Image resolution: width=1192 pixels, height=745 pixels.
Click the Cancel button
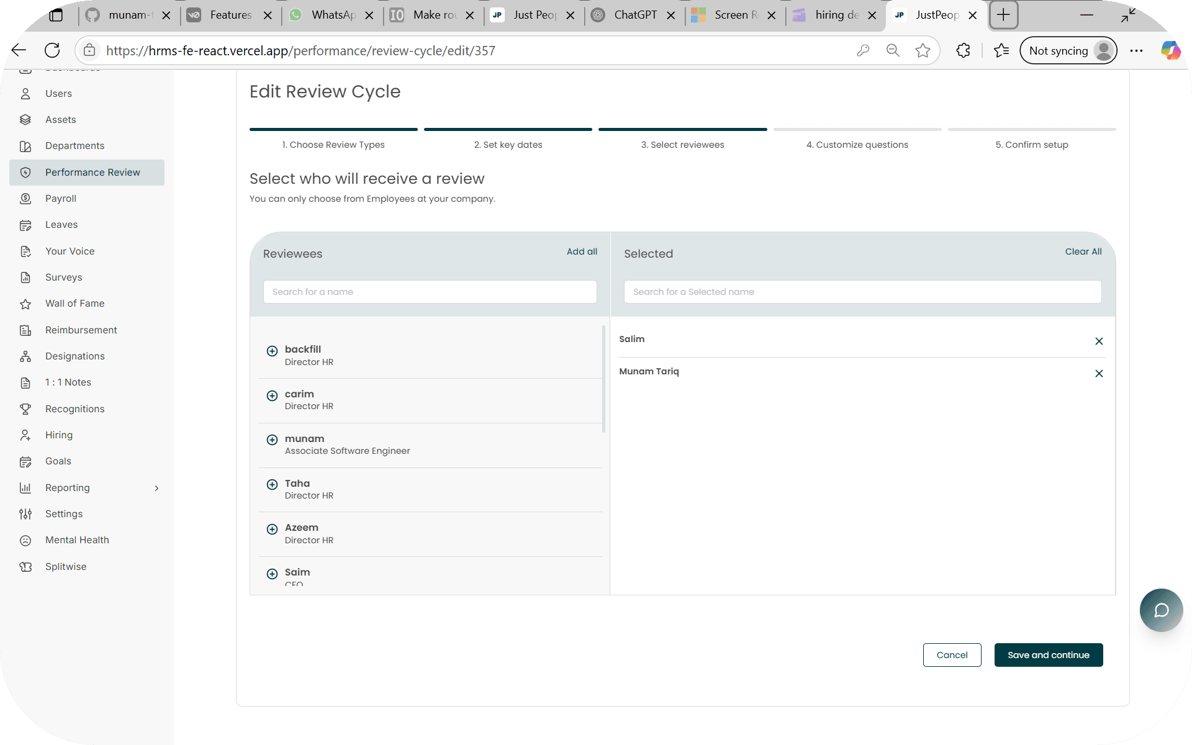[x=952, y=655]
